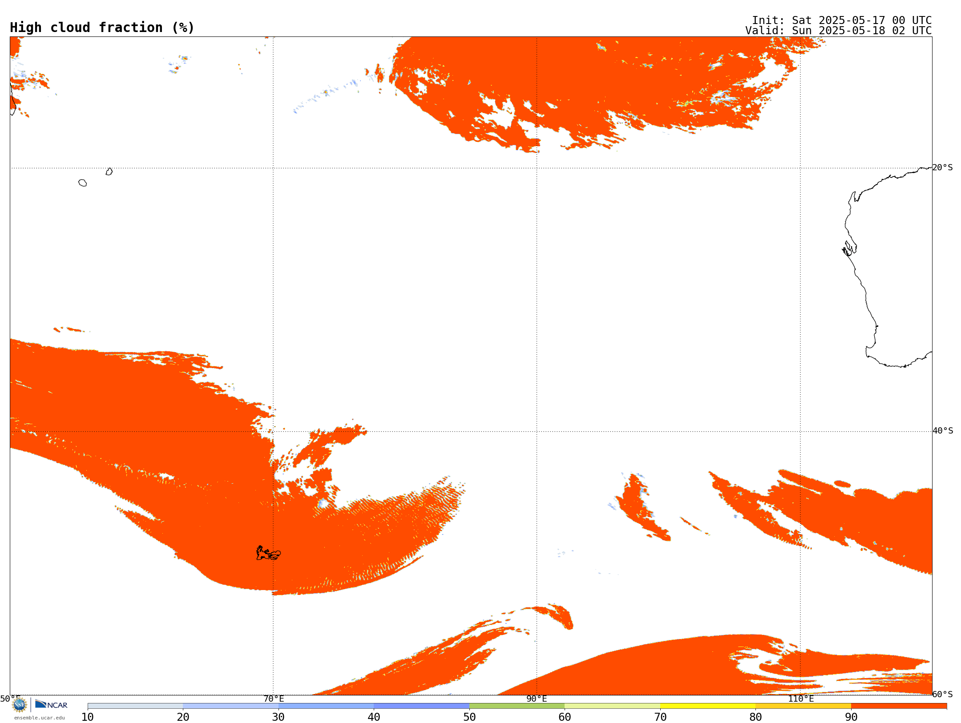Click the western Australia coastline outline
Screen dimensions: 961x723
(887, 267)
